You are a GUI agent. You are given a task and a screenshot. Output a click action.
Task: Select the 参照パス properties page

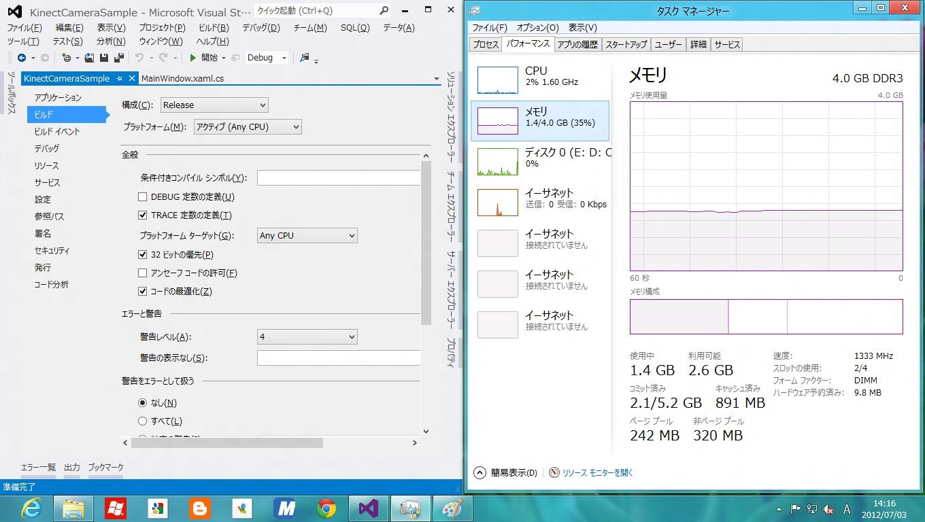[50, 216]
